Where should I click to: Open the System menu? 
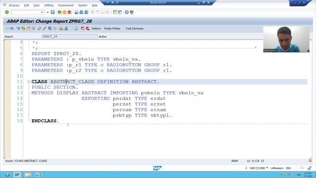click(82, 5)
